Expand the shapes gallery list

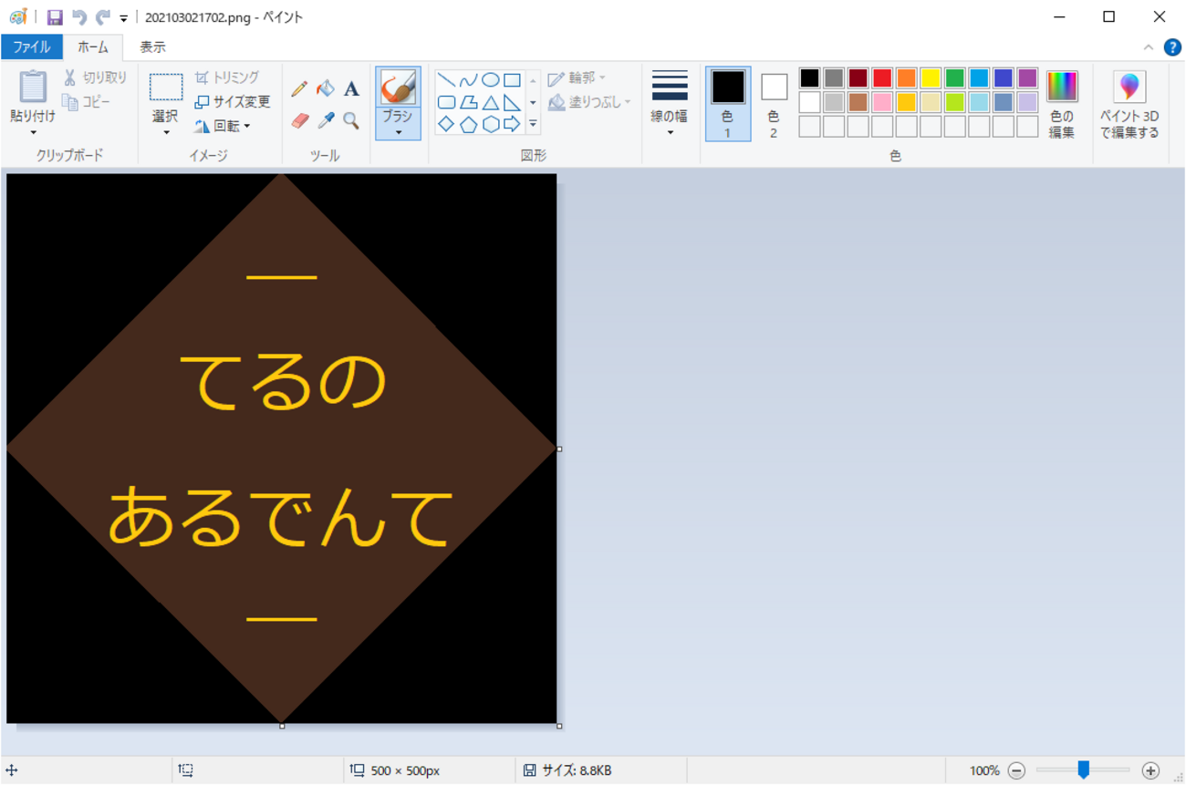[533, 124]
